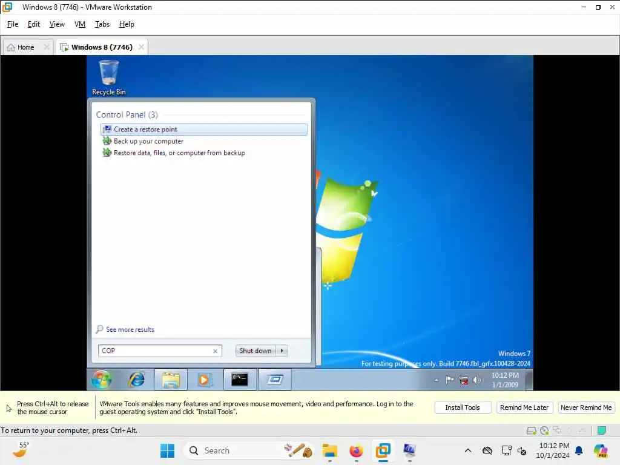Switch to the Windows 8 (7746) tab
Viewport: 620px width, 465px height.
click(x=102, y=47)
